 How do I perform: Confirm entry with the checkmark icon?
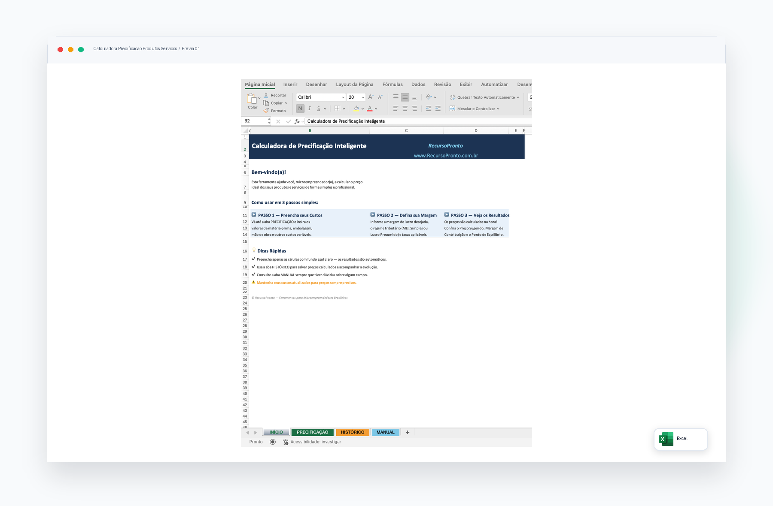pyautogui.click(x=288, y=121)
